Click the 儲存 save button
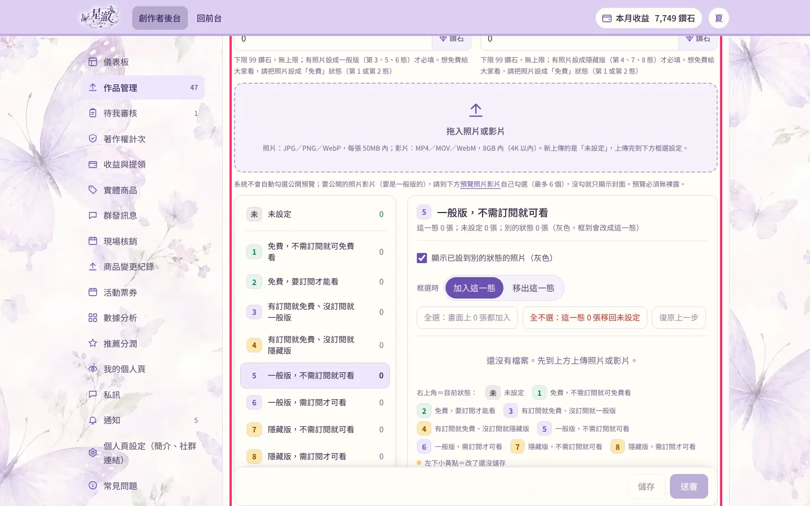Image resolution: width=810 pixels, height=506 pixels. pyautogui.click(x=646, y=486)
